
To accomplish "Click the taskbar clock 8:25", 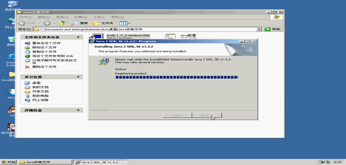I will (338, 162).
